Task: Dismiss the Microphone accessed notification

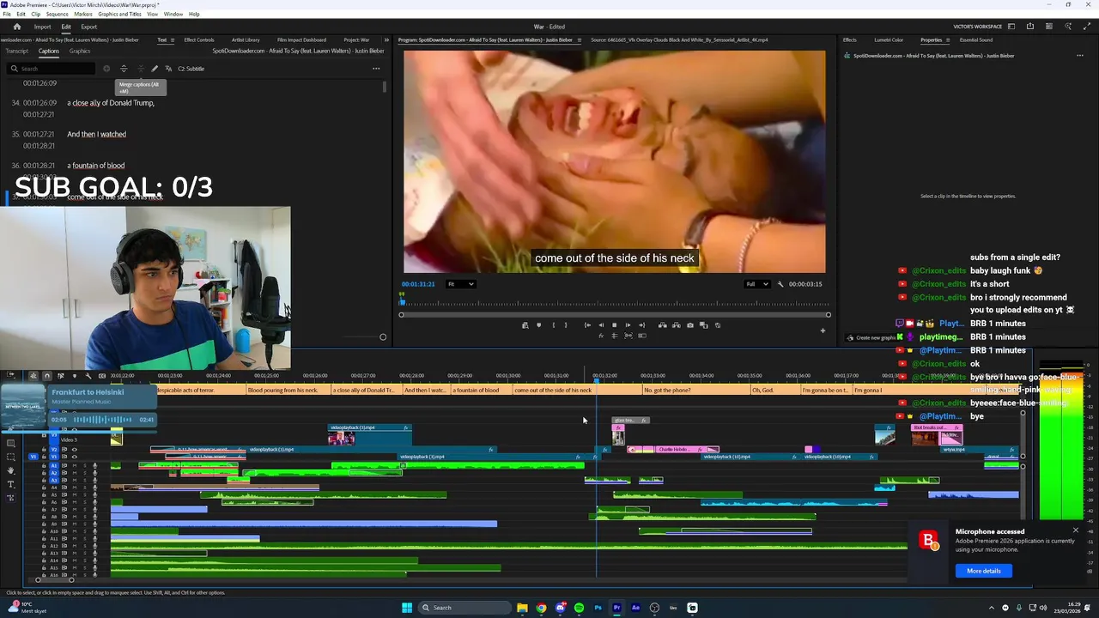Action: pos(1075,530)
